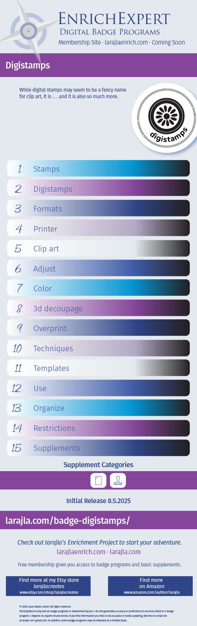Select the rubber stamp supplement icon
The width and height of the screenshot is (197, 626).
(x=118, y=480)
